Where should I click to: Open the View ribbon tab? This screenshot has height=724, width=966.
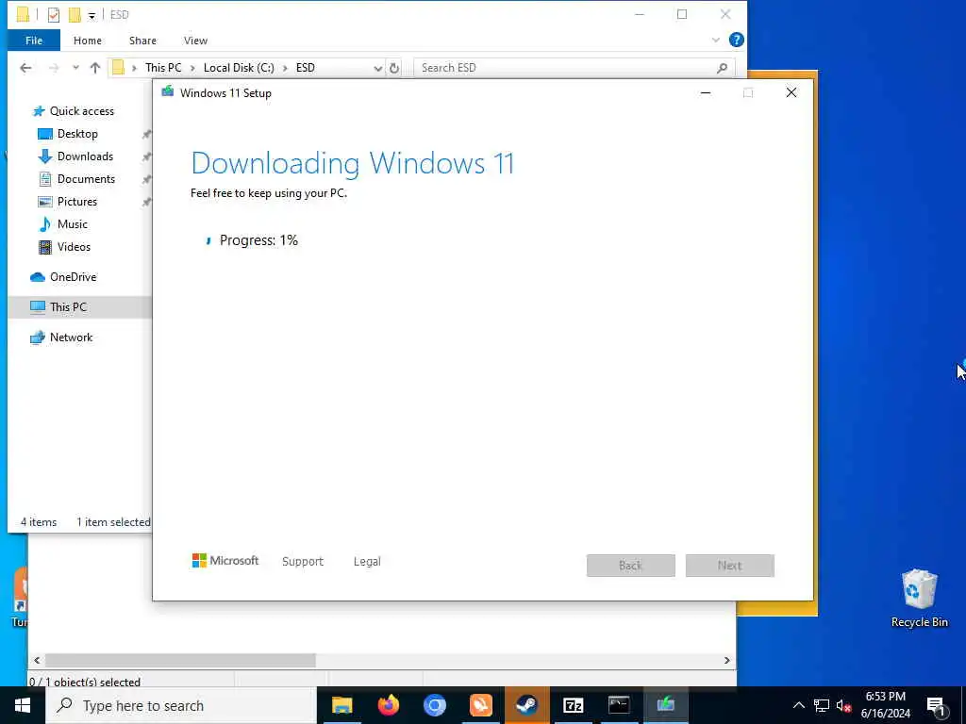tap(195, 41)
